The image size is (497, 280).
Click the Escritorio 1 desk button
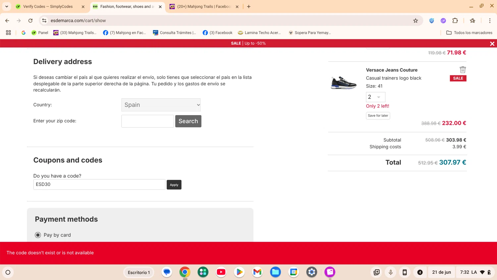139,272
